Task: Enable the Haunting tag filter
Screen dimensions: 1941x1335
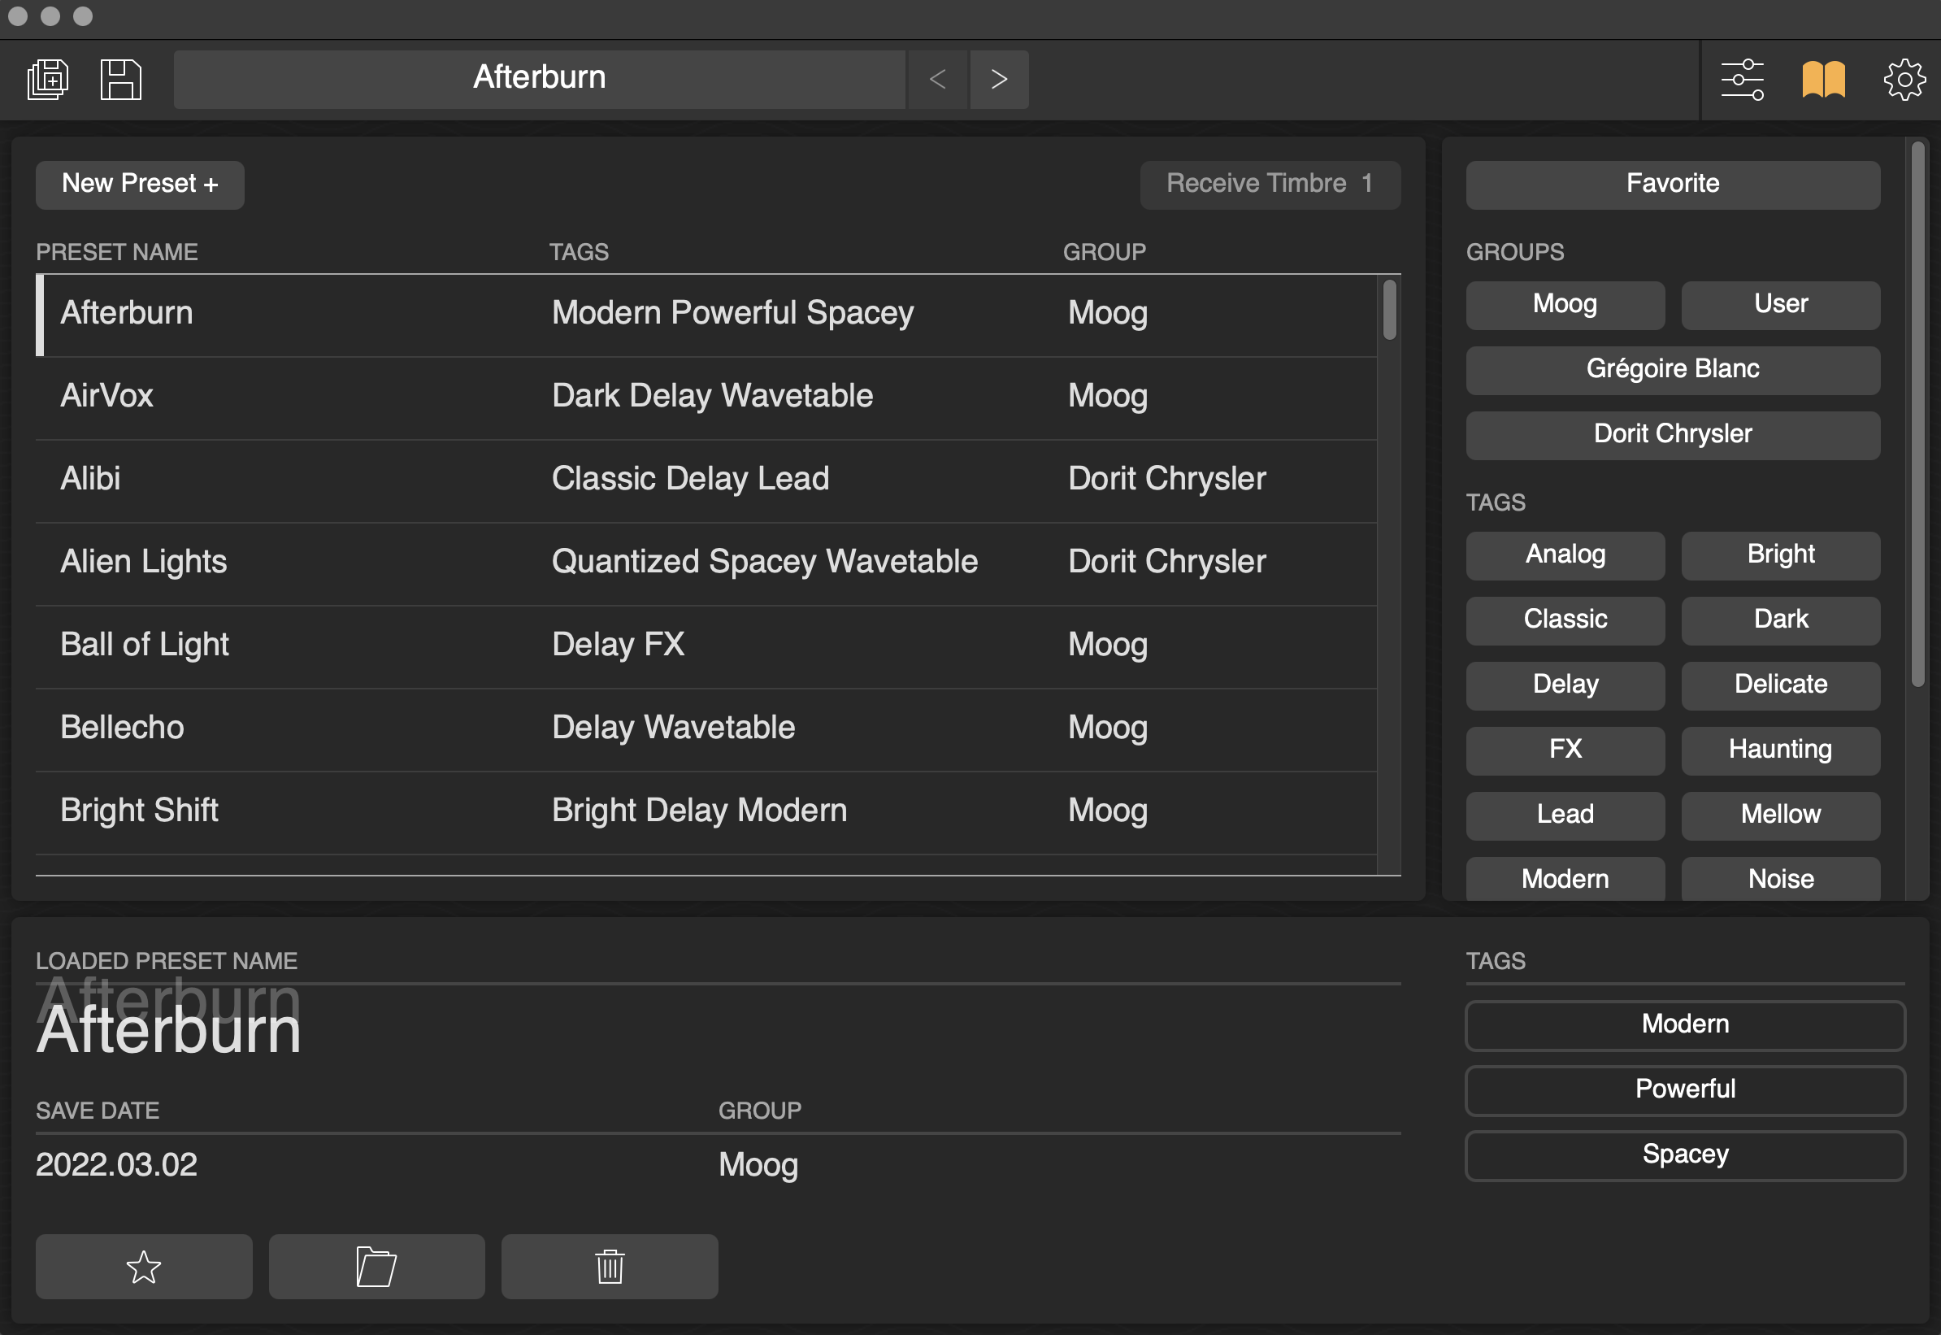Action: click(x=1780, y=750)
